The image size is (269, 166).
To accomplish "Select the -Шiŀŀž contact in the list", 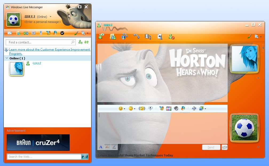I will 37,63.
